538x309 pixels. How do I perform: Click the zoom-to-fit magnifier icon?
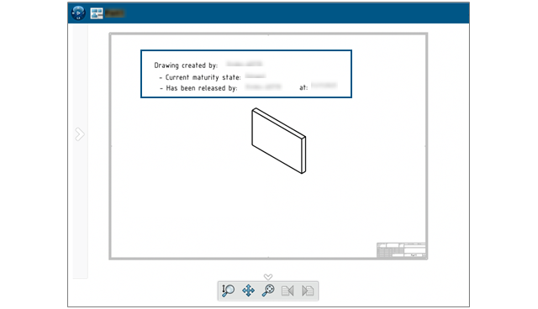268,291
